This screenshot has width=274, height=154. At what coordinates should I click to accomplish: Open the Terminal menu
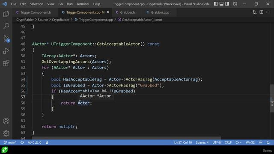(83, 4)
